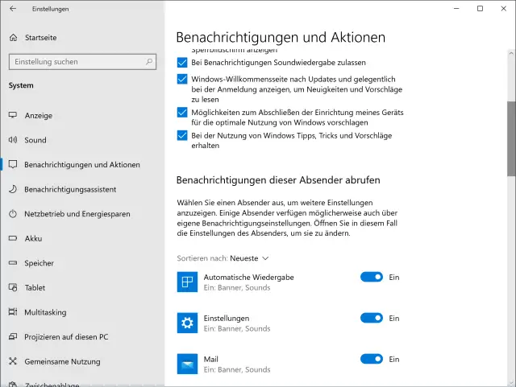This screenshot has height=387, width=516.
Task: Click the Multitasking icon
Action: [13, 311]
